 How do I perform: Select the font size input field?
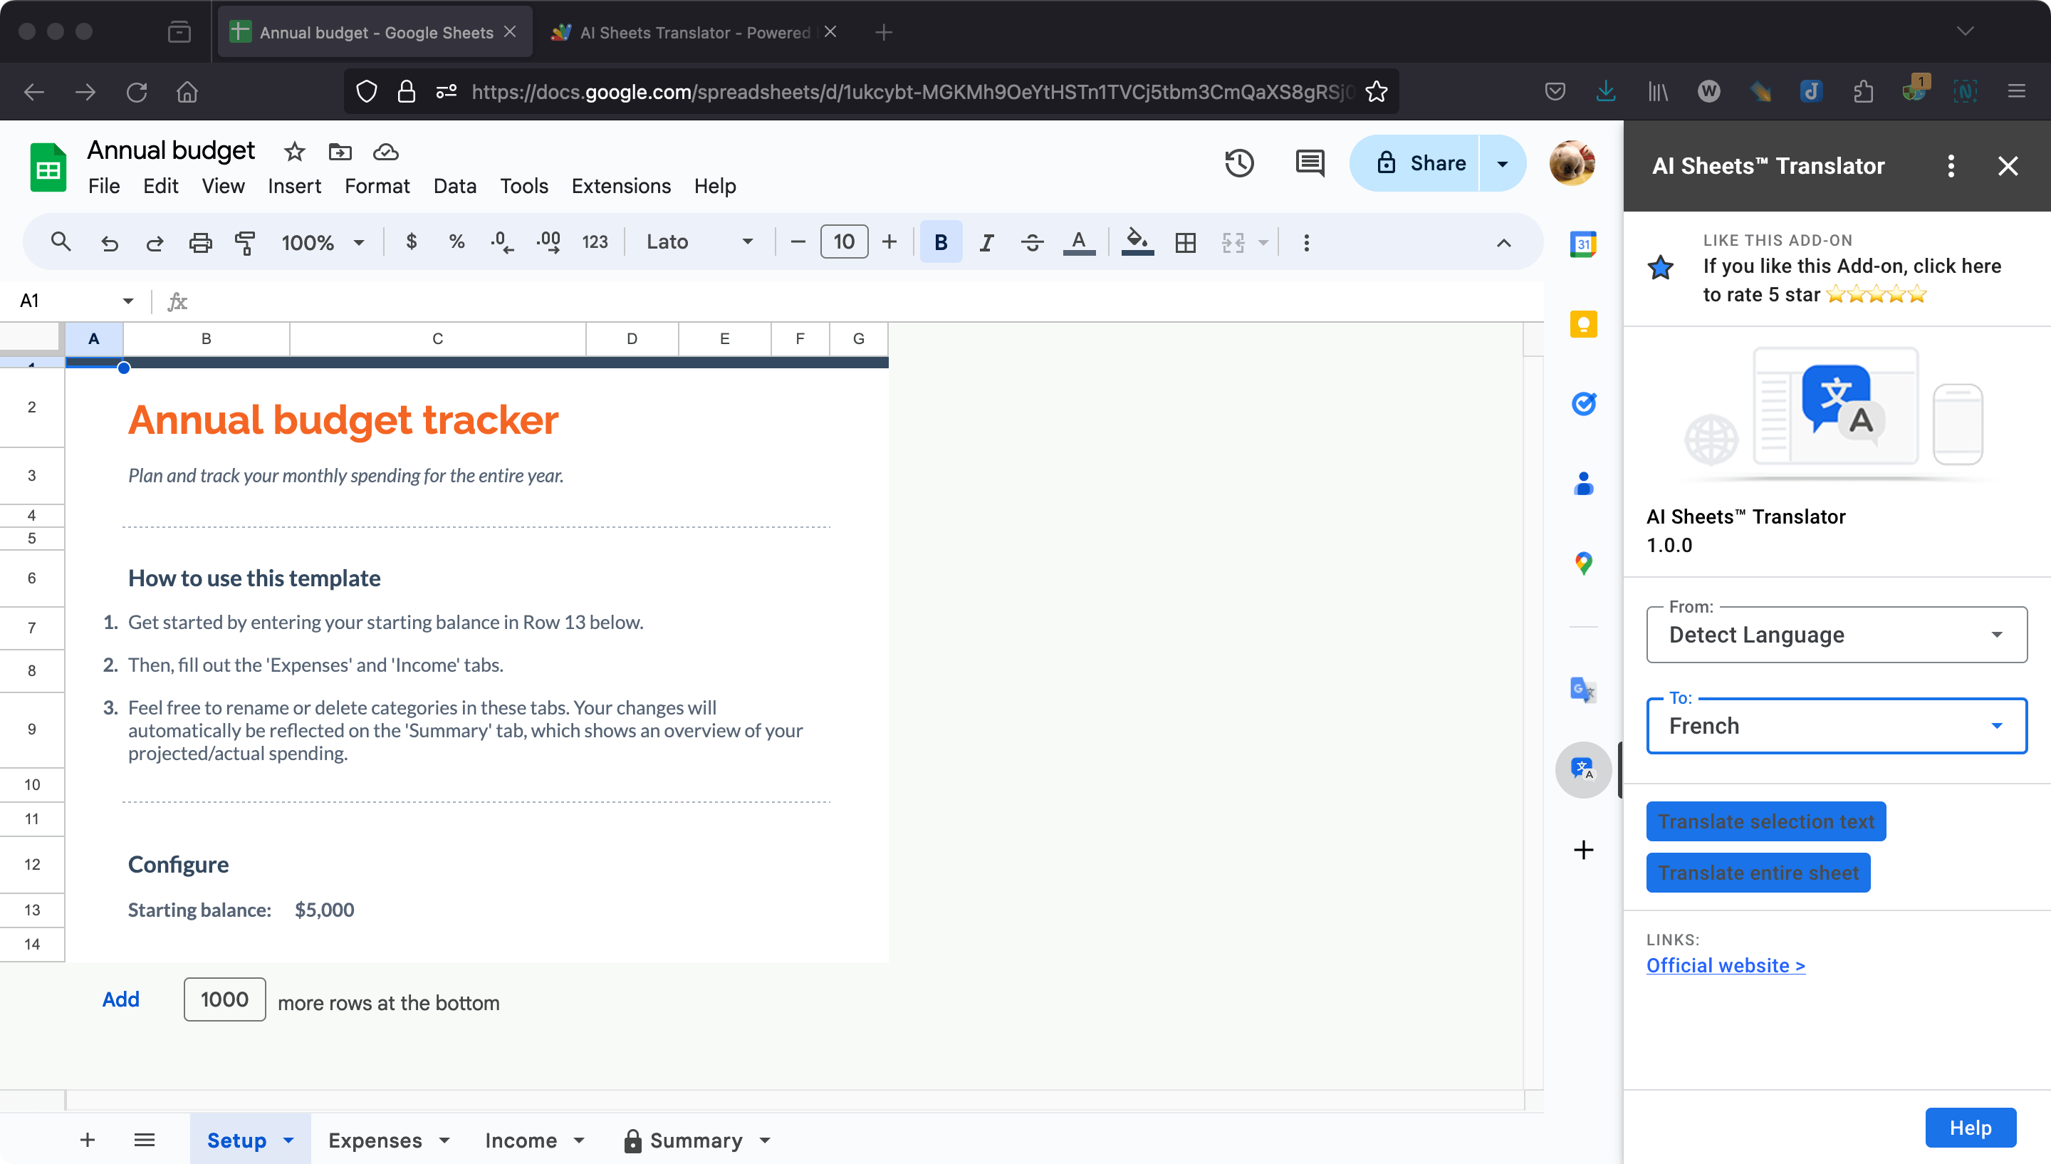pyautogui.click(x=842, y=242)
